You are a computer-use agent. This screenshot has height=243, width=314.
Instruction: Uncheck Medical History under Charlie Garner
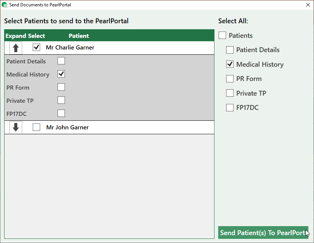pos(61,74)
